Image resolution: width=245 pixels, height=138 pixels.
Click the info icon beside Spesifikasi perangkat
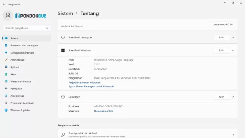coord(63,37)
